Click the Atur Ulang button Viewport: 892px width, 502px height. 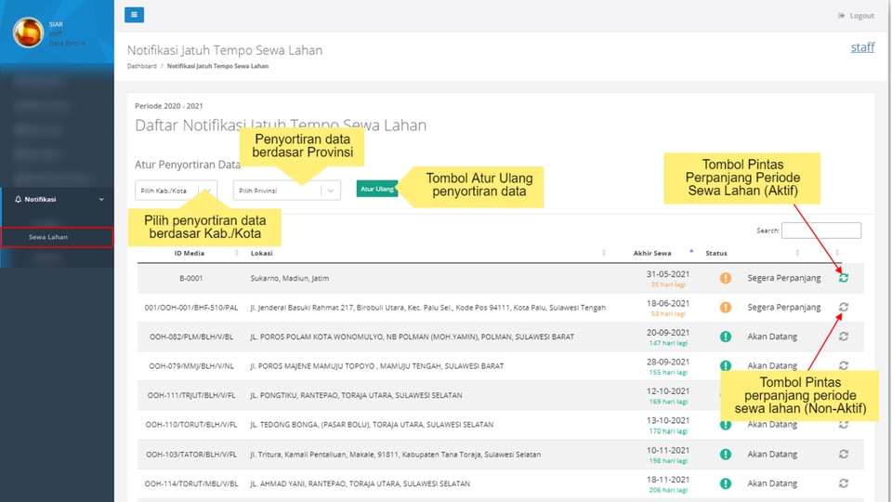click(376, 189)
